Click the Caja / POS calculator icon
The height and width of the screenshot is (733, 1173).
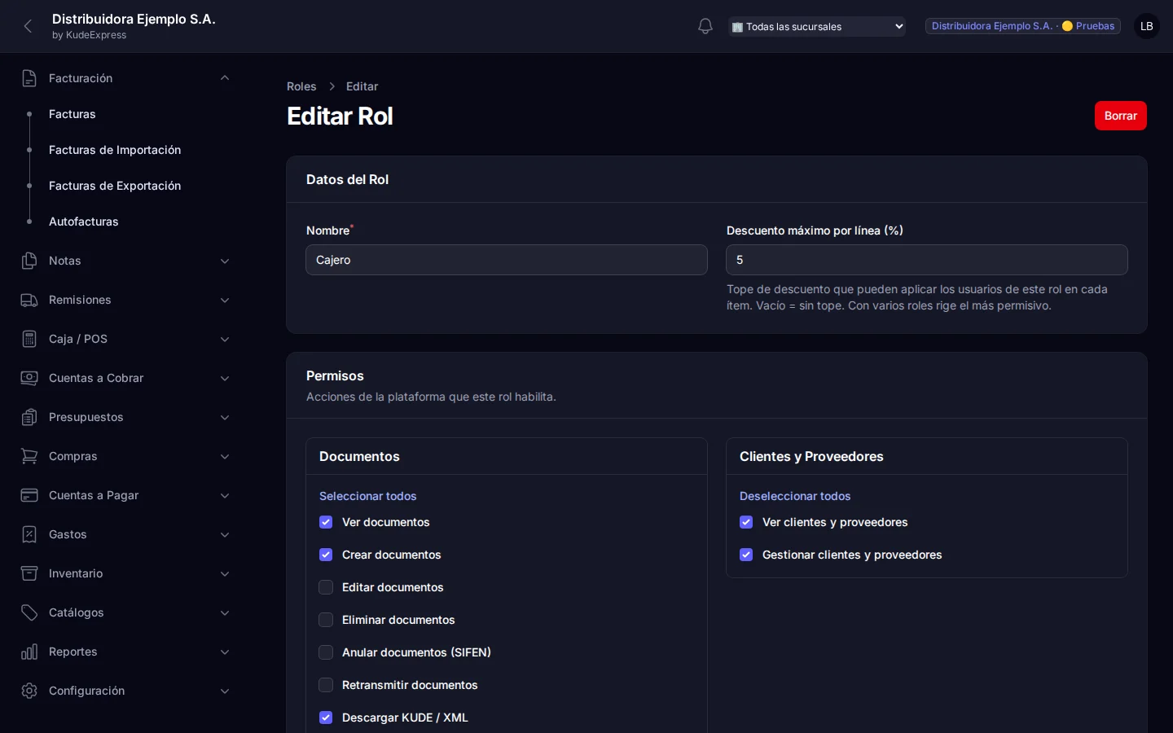coord(29,339)
